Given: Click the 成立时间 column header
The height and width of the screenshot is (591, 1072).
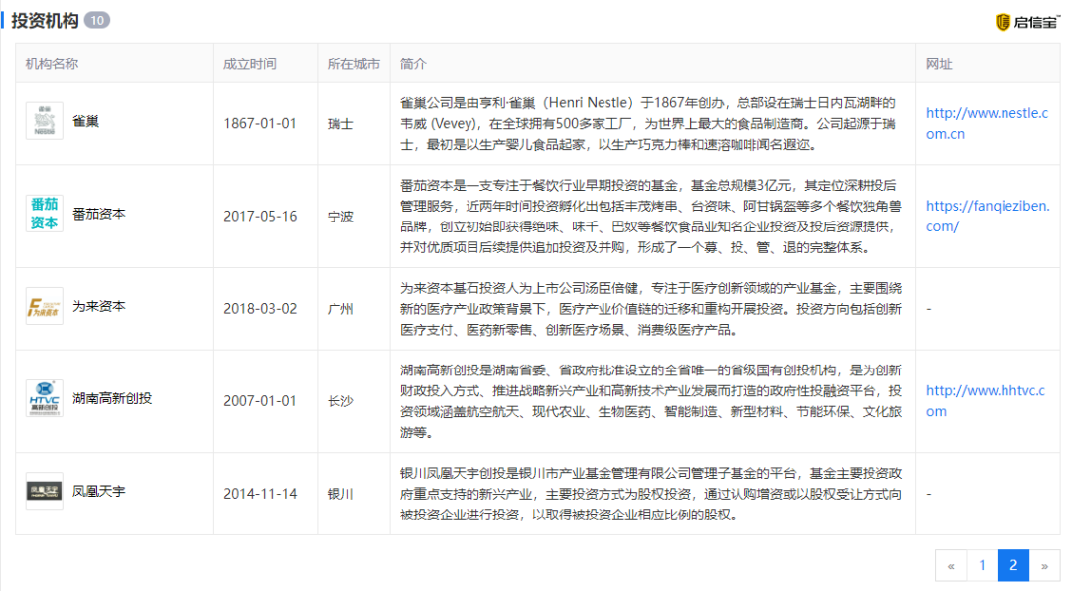Looking at the screenshot, I should 250,64.
